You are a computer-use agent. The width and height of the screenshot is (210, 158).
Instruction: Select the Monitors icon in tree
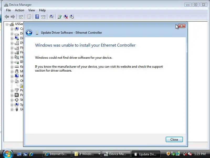pos(17,76)
